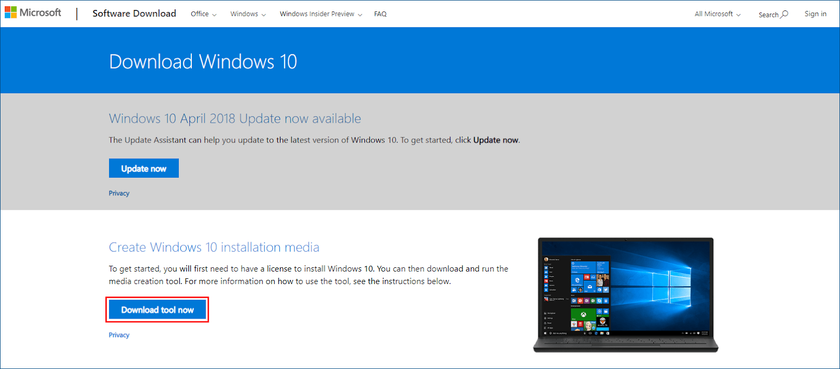Open the Software Download home link
The width and height of the screenshot is (840, 369).
pos(134,14)
